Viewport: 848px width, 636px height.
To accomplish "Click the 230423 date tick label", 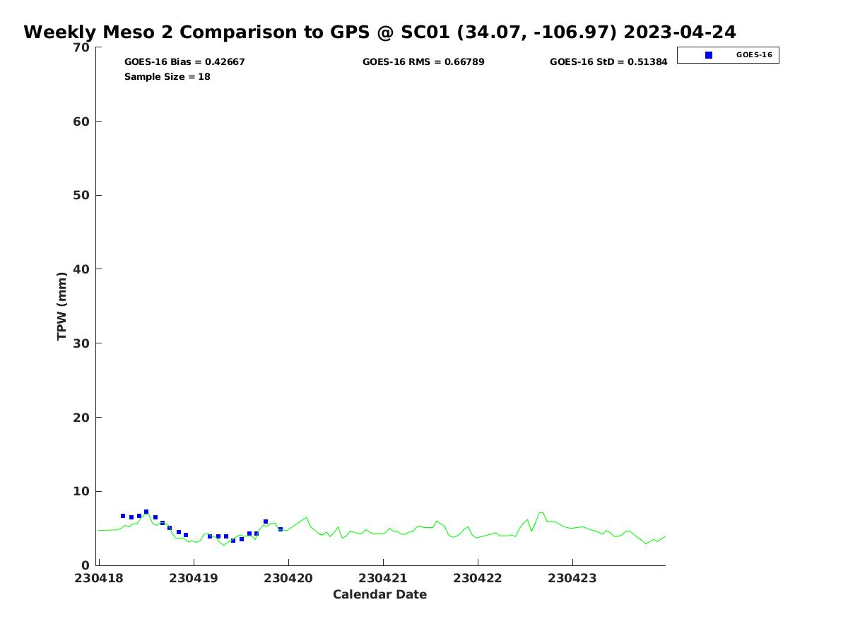I will click(x=572, y=578).
